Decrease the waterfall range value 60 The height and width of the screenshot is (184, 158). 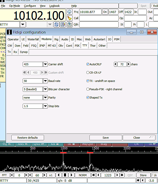tap(30, 175)
